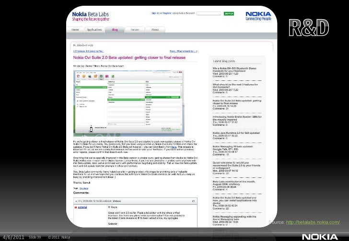The height and width of the screenshot is (241, 349).
Task: Click the Nokia Ovi Suite 2.0 Beta headline
Action: click(129, 57)
